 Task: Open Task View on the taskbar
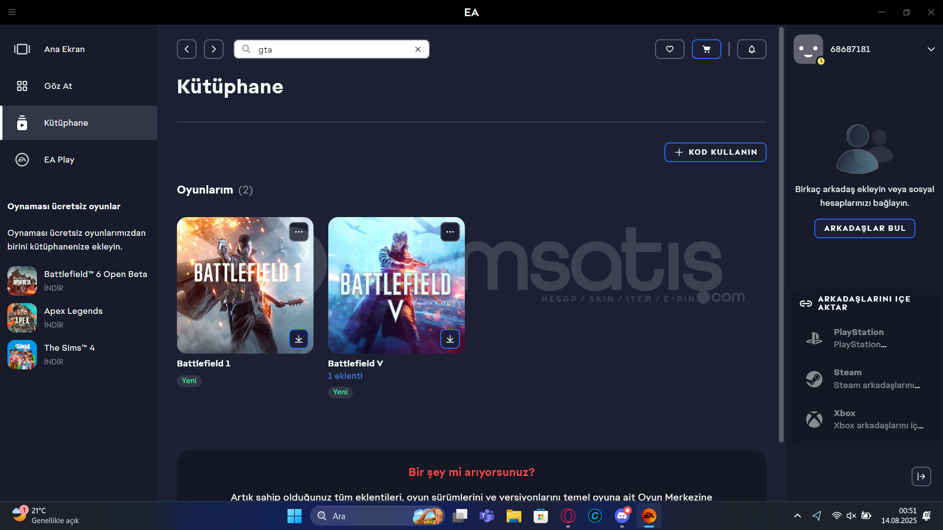[460, 516]
